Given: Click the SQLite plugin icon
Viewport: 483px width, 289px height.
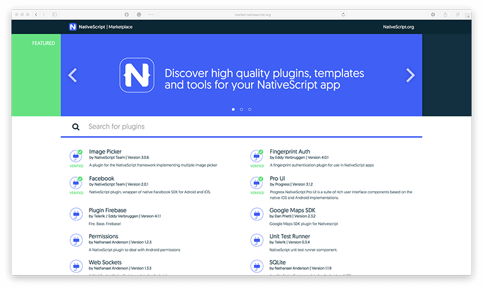Looking at the screenshot, I should [x=257, y=266].
